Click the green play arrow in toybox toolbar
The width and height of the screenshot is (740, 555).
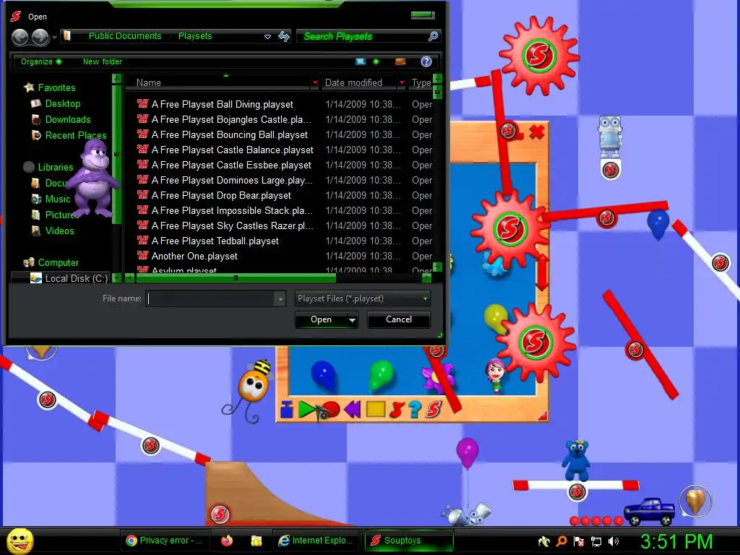(x=306, y=410)
